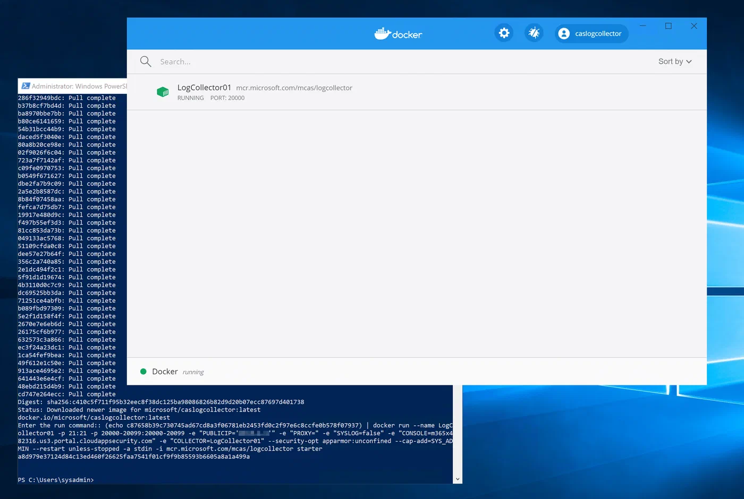The height and width of the screenshot is (499, 744).
Task: Select the LogCollector01 container name
Action: coord(204,88)
